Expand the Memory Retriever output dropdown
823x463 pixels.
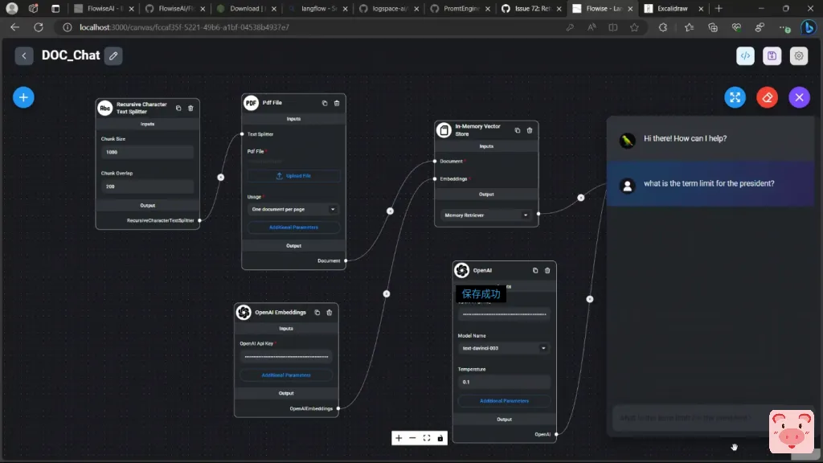click(486, 215)
